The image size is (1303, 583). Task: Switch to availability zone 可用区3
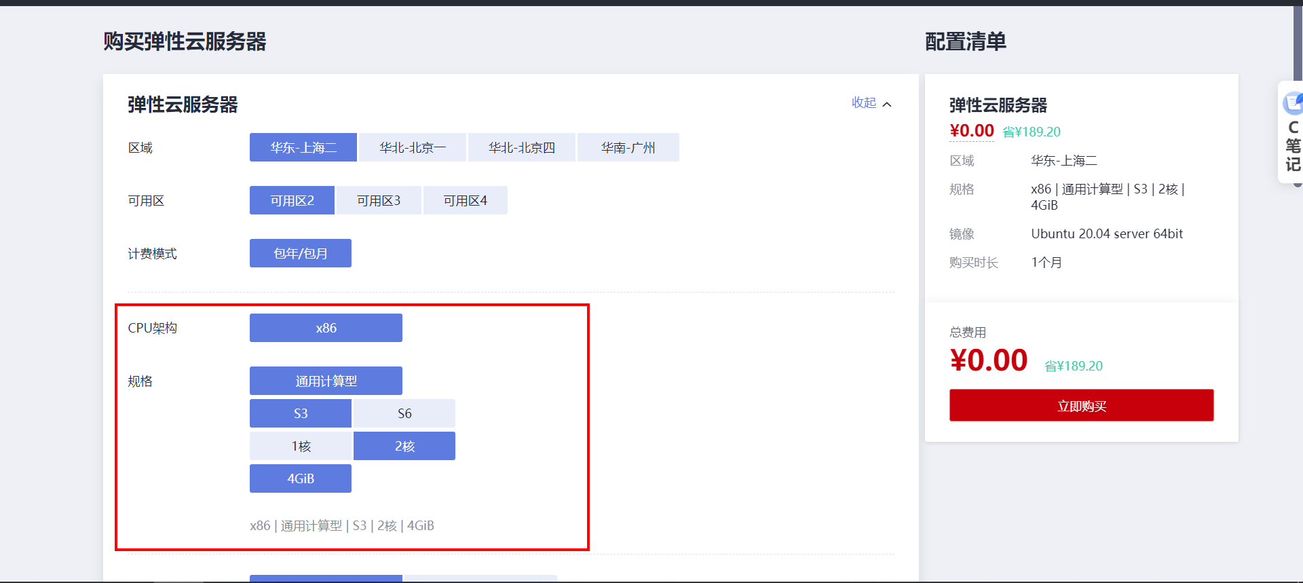pos(379,200)
